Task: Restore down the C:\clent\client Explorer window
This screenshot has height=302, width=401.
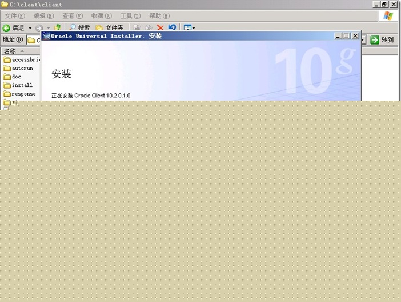Action: (x=384, y=5)
